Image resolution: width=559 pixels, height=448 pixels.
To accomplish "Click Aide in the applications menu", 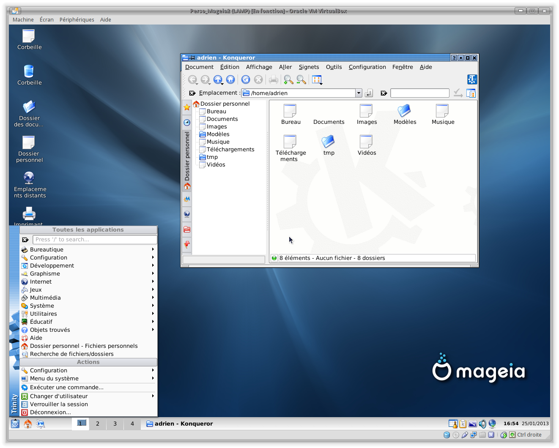I will click(x=88, y=338).
